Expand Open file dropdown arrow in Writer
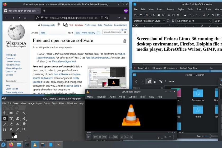The image size is (222, 148). coord(144,15)
